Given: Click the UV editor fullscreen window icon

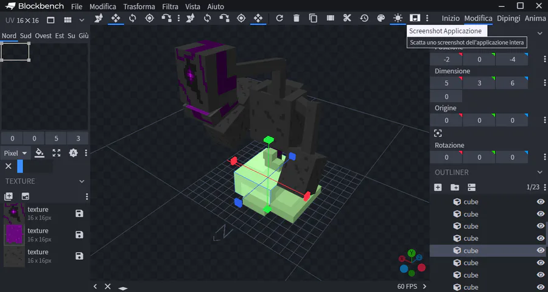Looking at the screenshot, I should pos(51,20).
